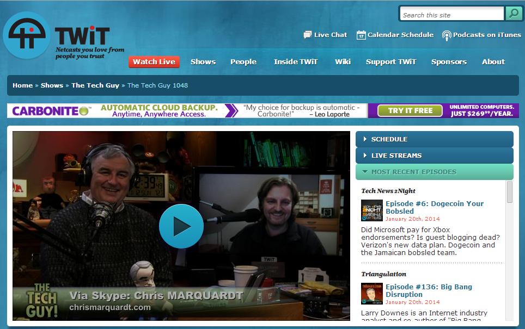Viewport: 525px width, 329px height.
Task: Open the Podcasts on iTunes link
Action: tap(487, 35)
